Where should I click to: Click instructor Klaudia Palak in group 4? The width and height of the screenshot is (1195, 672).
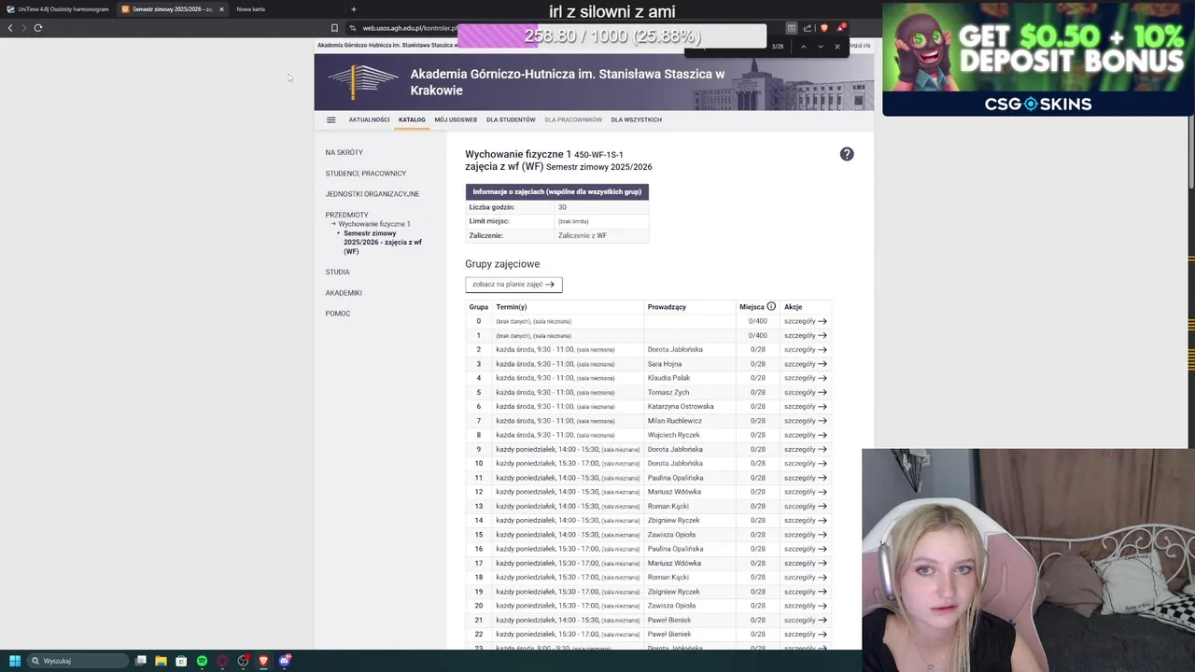tap(668, 378)
